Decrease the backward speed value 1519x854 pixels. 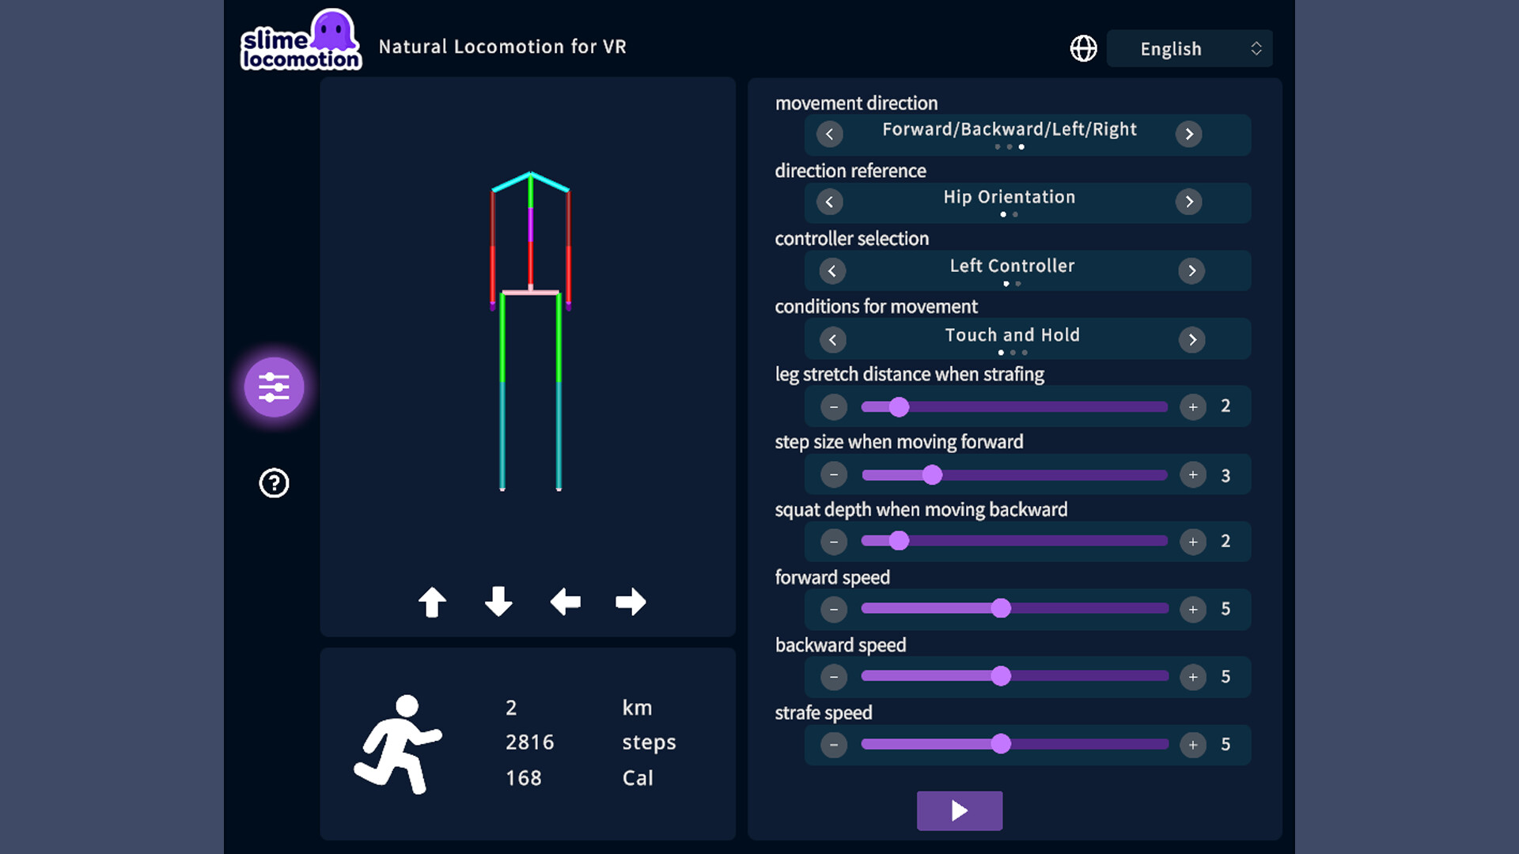[834, 677]
